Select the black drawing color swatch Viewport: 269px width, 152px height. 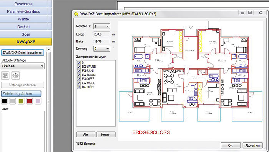(4, 101)
